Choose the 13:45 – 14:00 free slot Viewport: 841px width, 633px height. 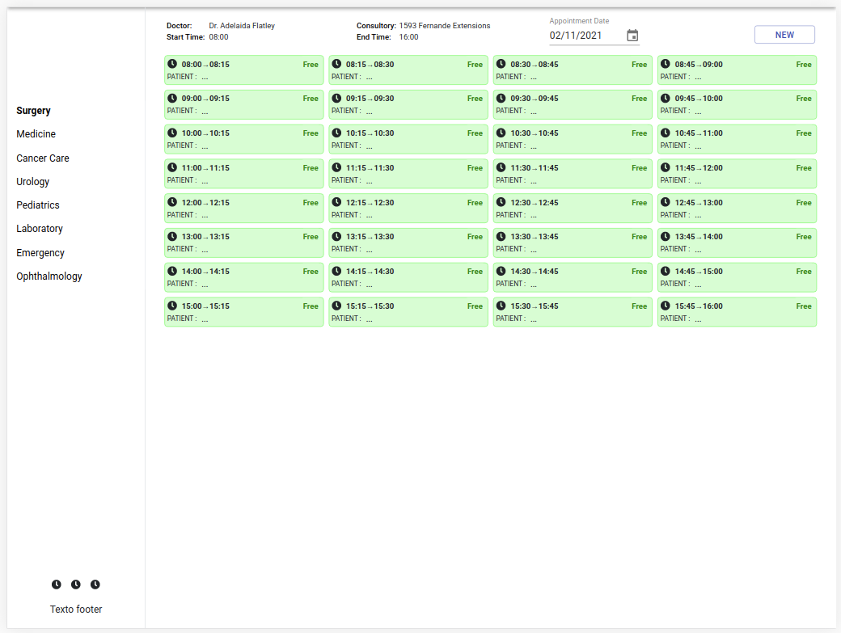point(737,243)
